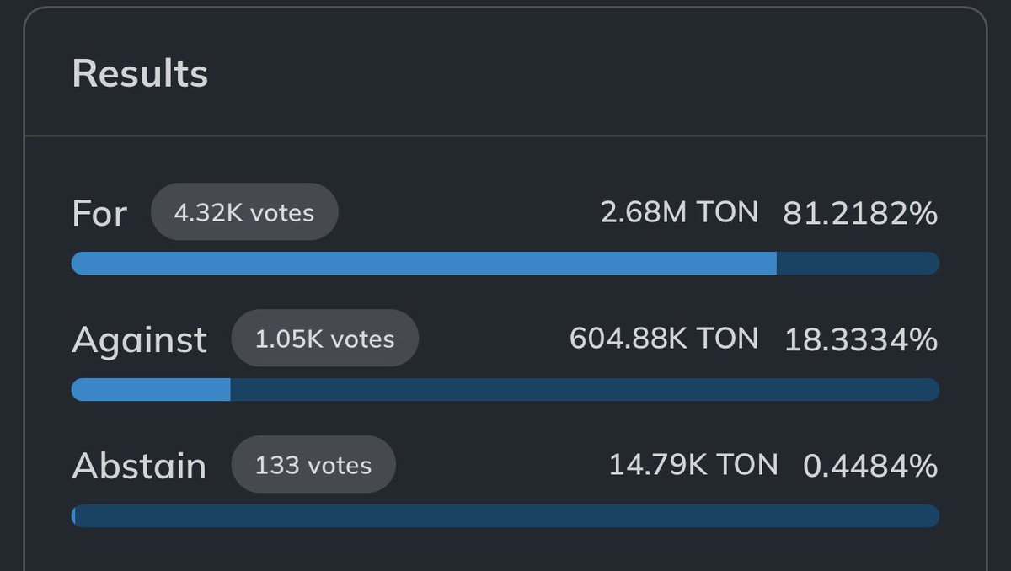1011x571 pixels.
Task: Select the Against vote label
Action: tap(140, 339)
